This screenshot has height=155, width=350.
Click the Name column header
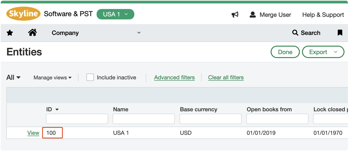pos(120,109)
